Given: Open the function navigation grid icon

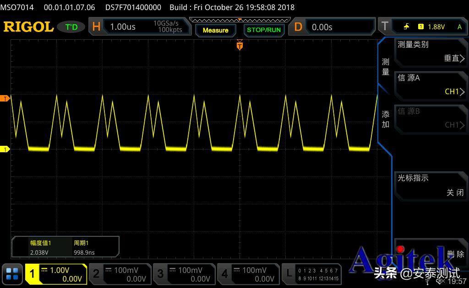Looking at the screenshot, I should click(x=12, y=274).
